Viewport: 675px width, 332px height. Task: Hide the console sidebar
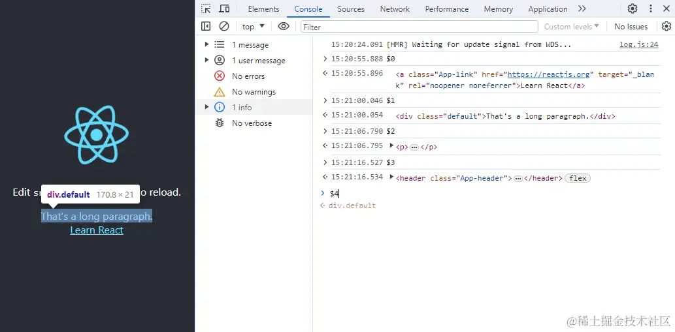pos(206,27)
